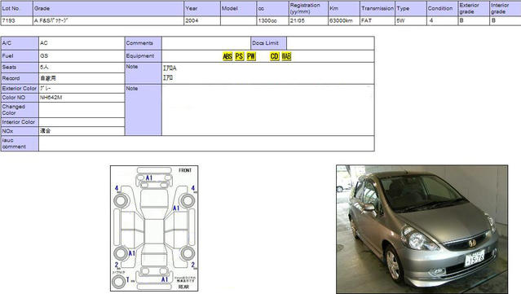
Task: Open the car photo thumbnail
Action: (x=422, y=229)
